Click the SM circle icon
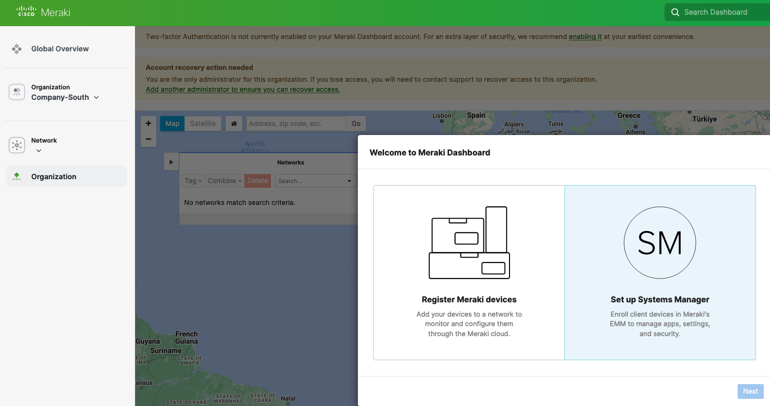This screenshot has height=406, width=770. pyautogui.click(x=660, y=242)
